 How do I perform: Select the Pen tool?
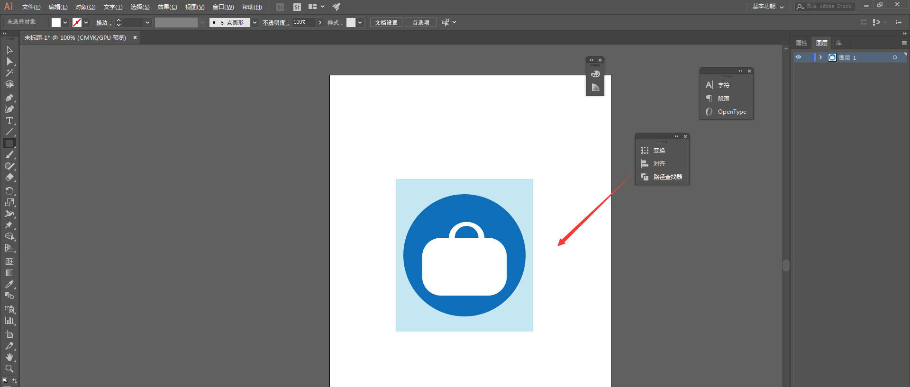pos(9,98)
